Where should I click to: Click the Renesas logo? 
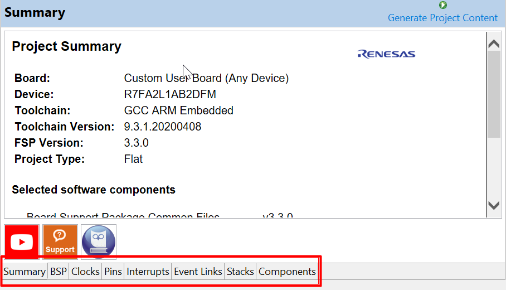(386, 54)
